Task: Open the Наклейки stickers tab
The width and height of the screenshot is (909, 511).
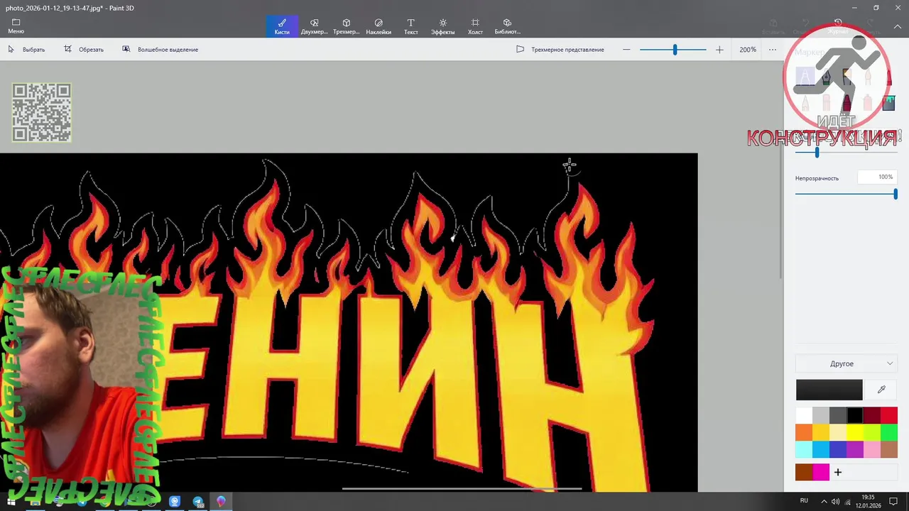Action: (379, 26)
